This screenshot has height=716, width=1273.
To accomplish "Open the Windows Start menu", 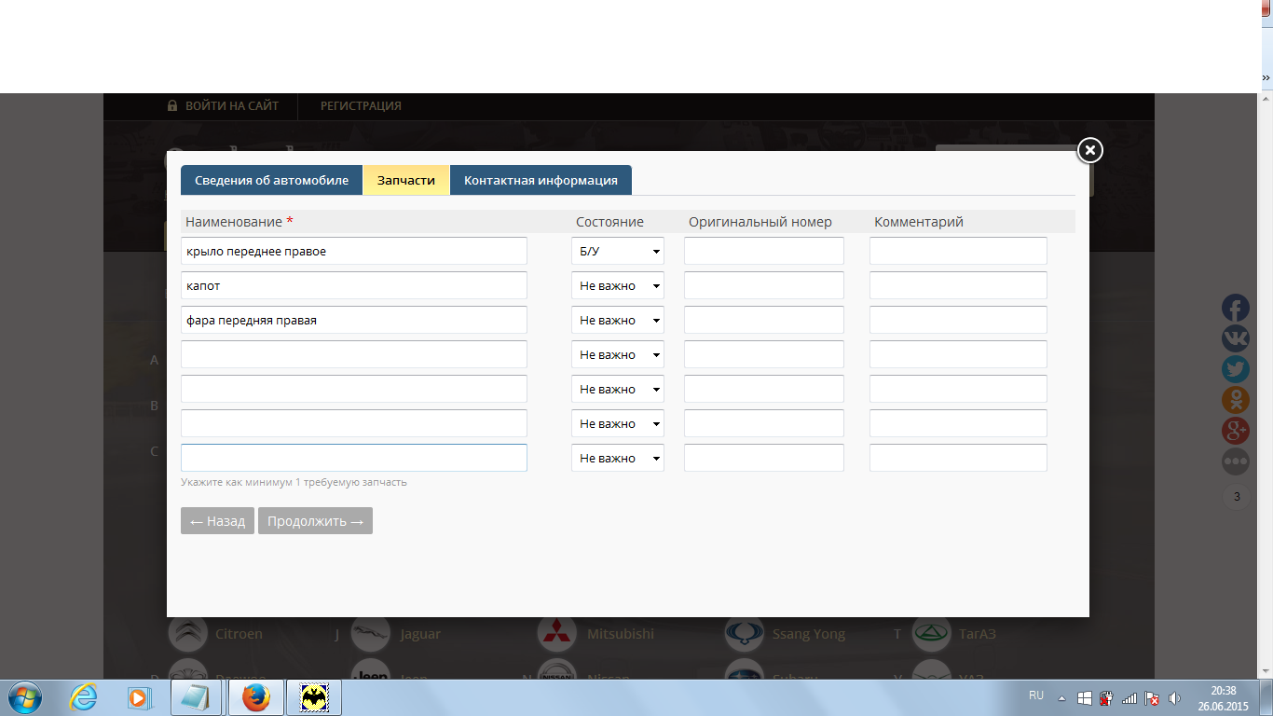I will (x=23, y=697).
